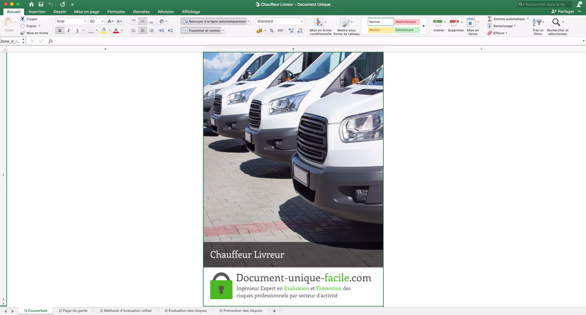586x315 pixels.
Task: Open Mettre sous forme de tableau
Action: point(346,27)
